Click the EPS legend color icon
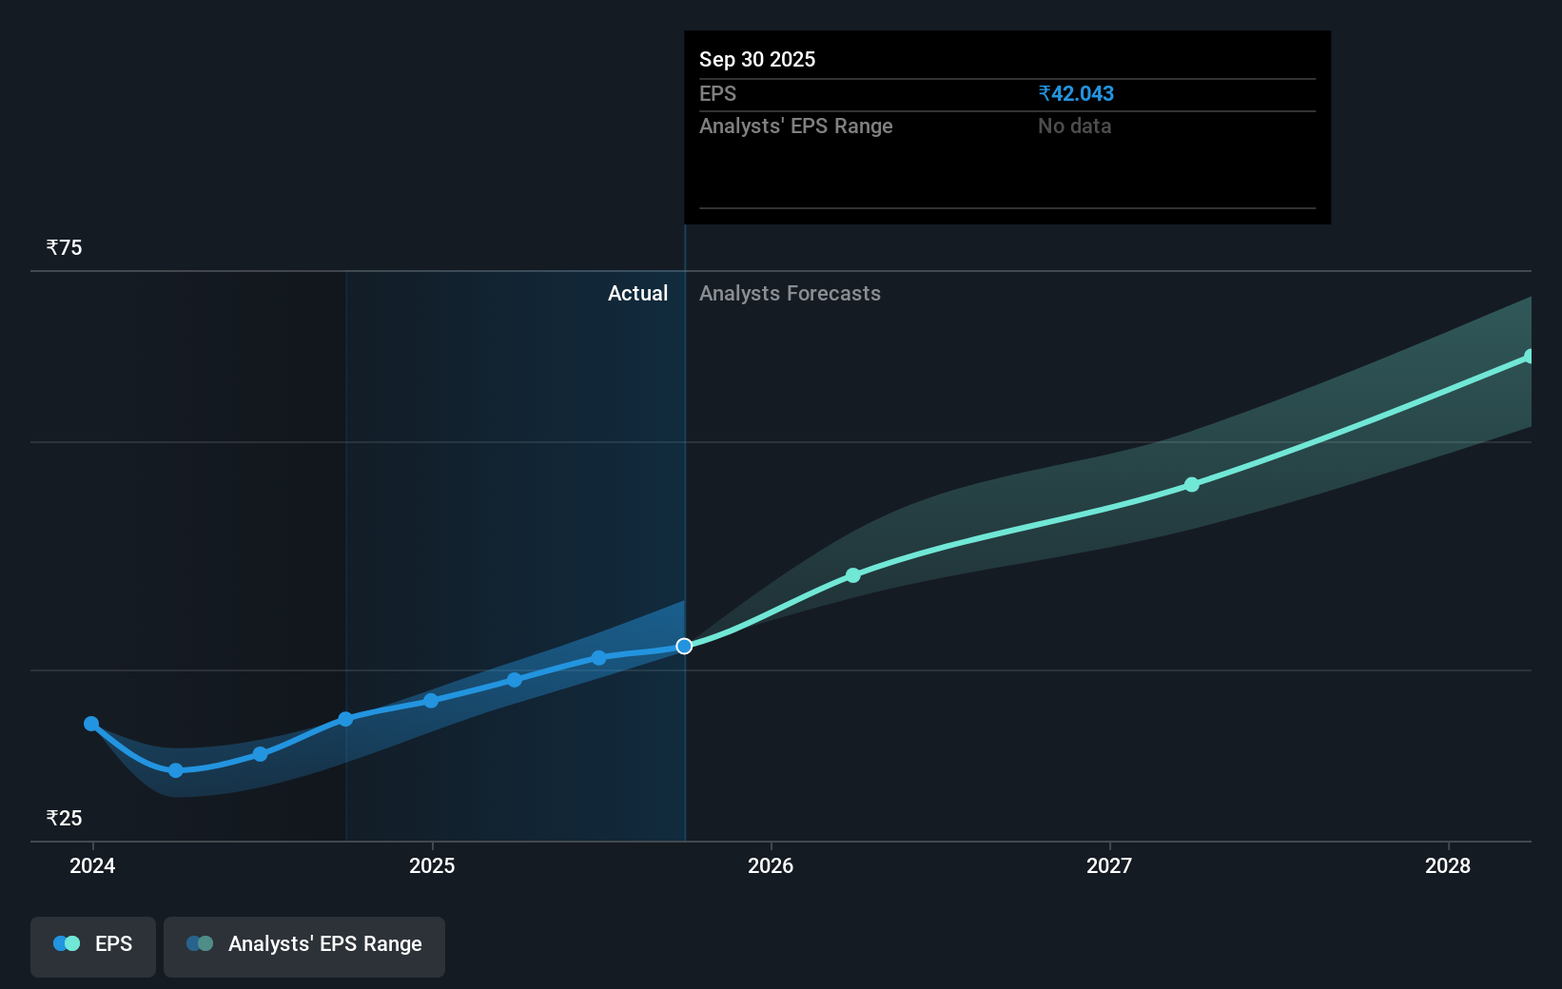This screenshot has width=1562, height=989. click(x=66, y=943)
